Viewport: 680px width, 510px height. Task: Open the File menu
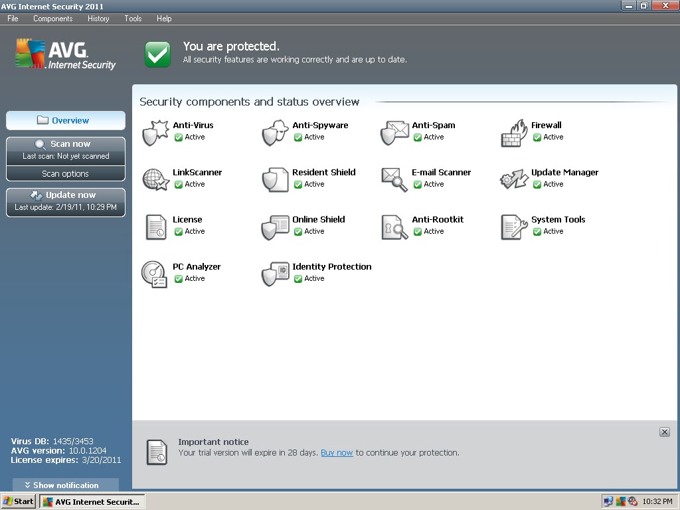(x=13, y=18)
